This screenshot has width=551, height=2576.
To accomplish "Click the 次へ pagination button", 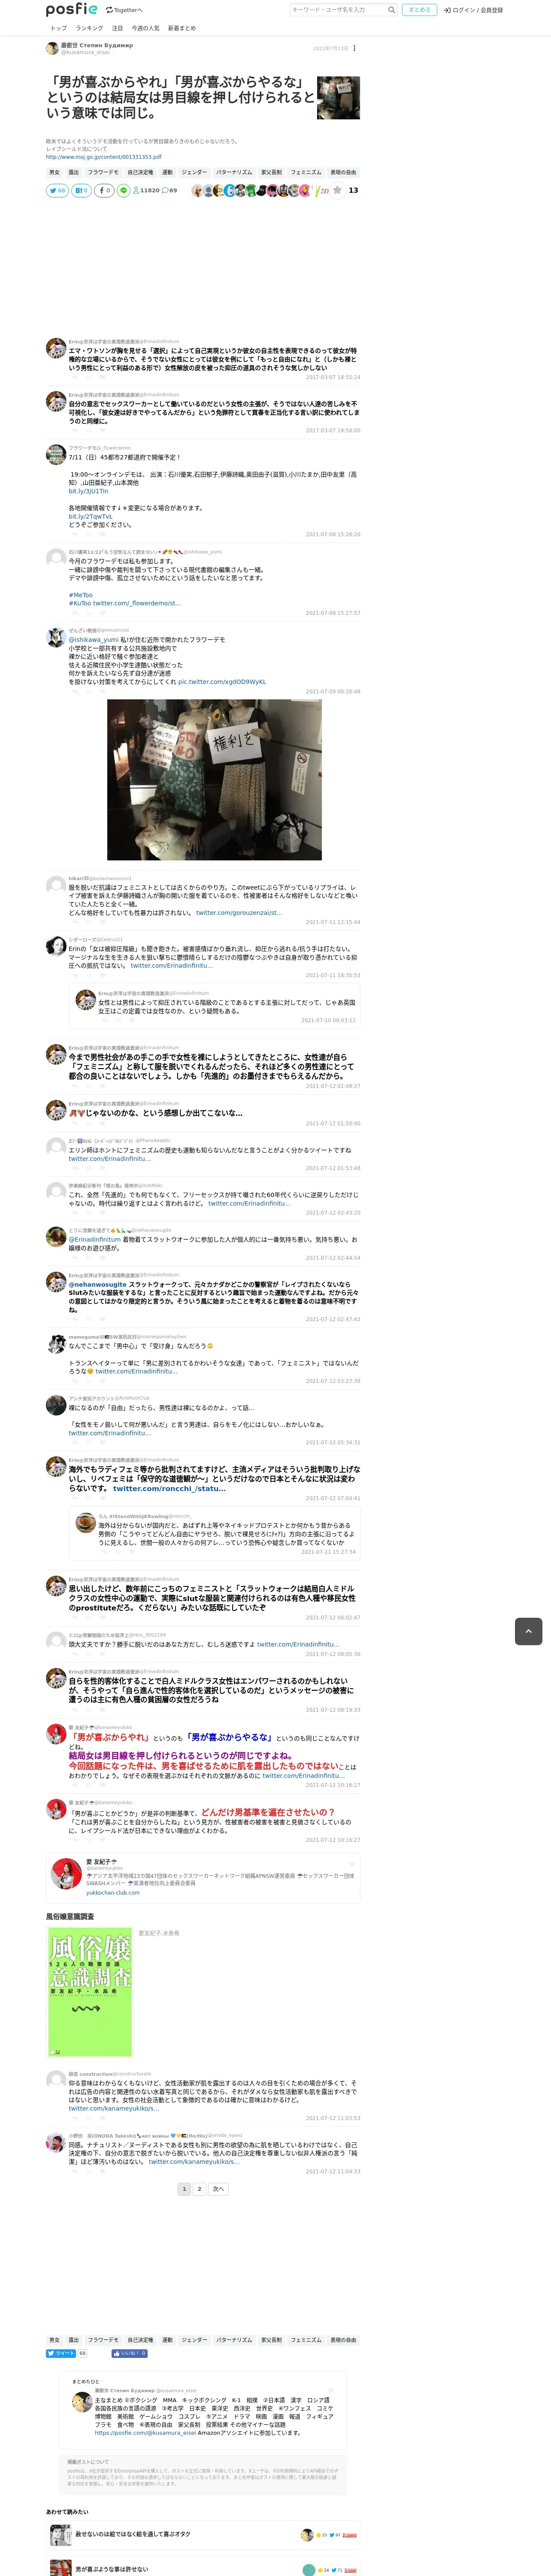I will pyautogui.click(x=218, y=2189).
